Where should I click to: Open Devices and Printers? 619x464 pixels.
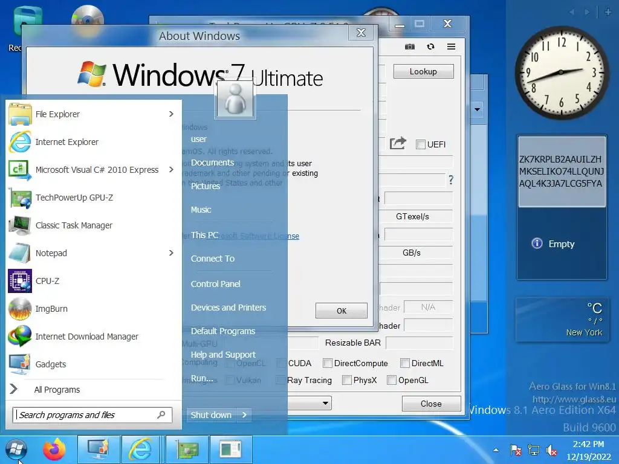click(228, 308)
